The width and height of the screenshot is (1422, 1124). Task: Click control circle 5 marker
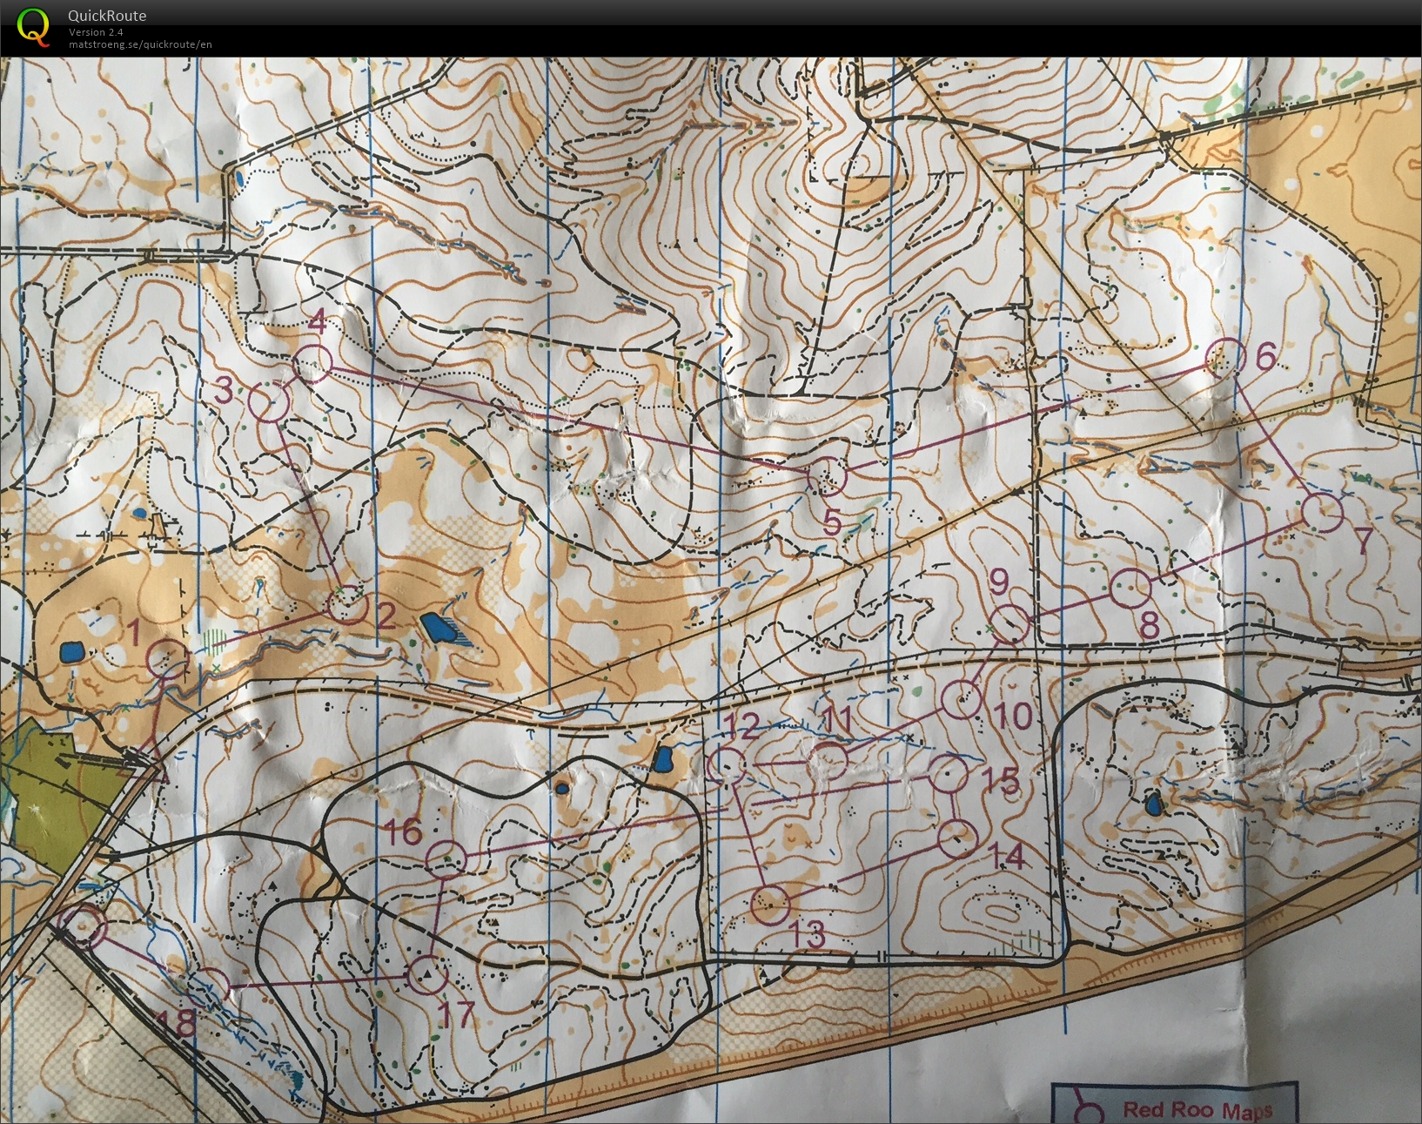pos(828,476)
